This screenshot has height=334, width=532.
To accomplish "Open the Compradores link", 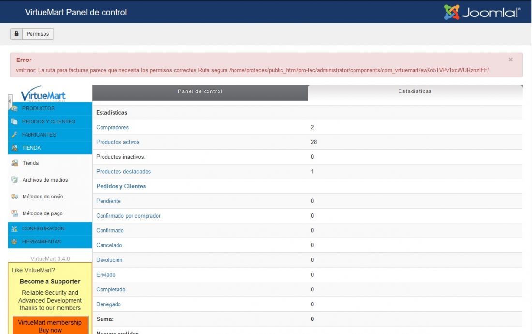I will (112, 127).
